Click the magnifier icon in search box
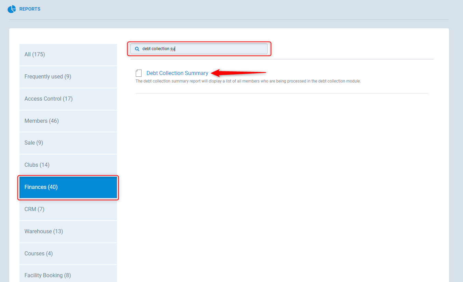Viewport: 463px width, 282px height. (x=137, y=49)
